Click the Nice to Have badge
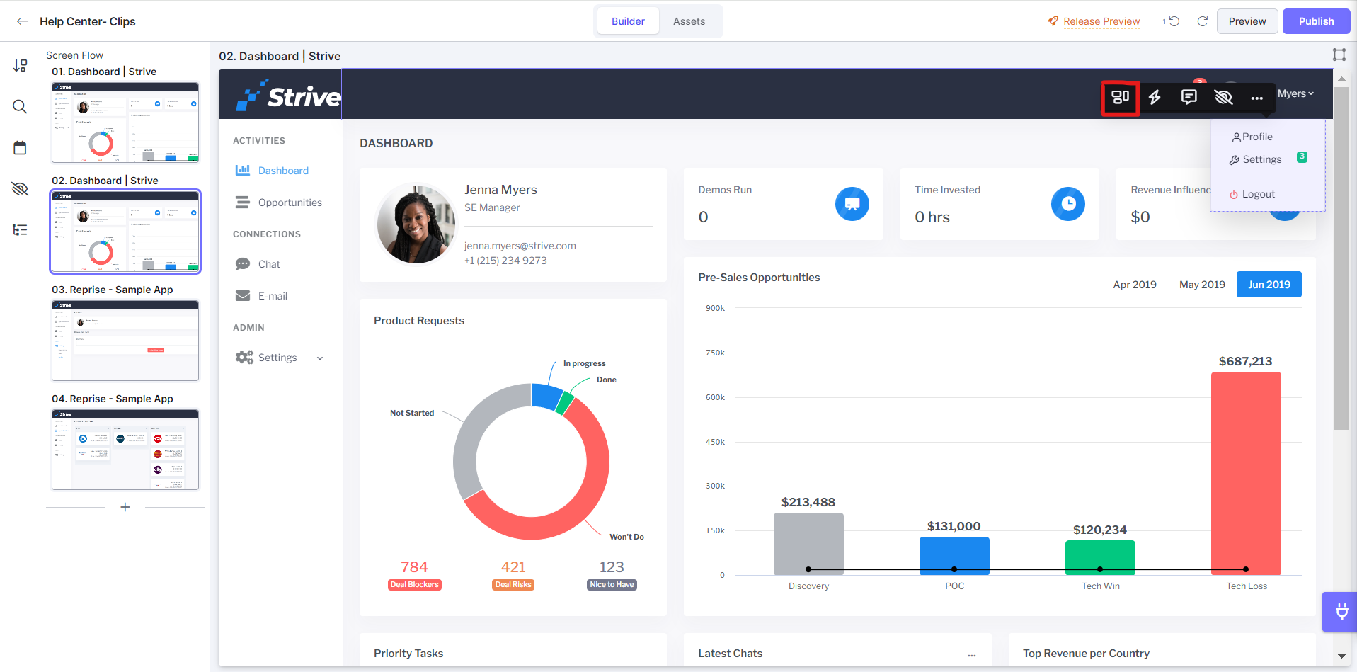The width and height of the screenshot is (1357, 672). (612, 585)
